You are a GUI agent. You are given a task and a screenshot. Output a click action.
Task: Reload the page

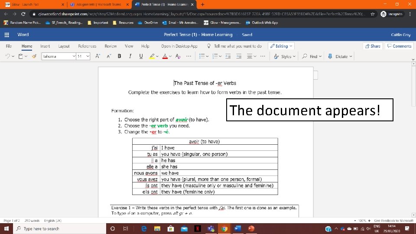point(23,14)
